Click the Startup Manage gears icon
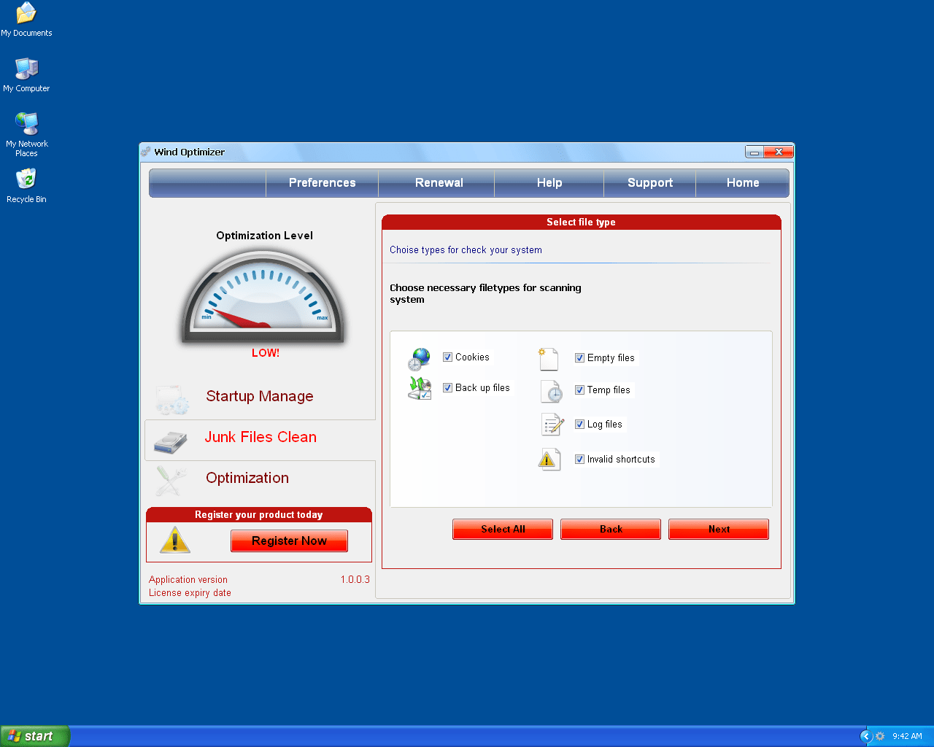 pyautogui.click(x=172, y=399)
